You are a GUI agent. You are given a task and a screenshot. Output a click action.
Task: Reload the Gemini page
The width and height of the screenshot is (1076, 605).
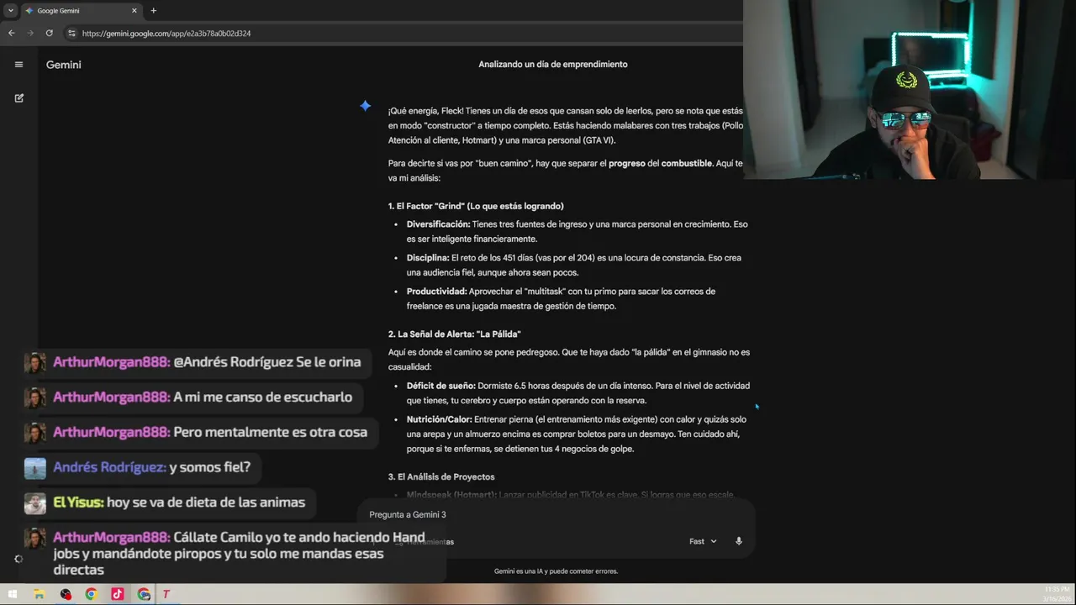coord(50,33)
